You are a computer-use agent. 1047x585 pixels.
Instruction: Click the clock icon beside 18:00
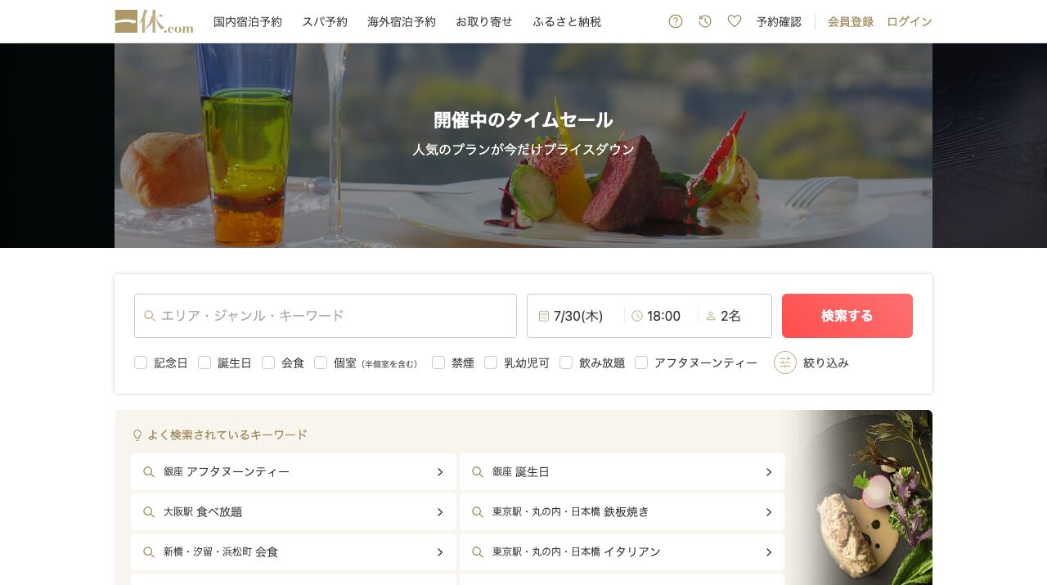637,316
